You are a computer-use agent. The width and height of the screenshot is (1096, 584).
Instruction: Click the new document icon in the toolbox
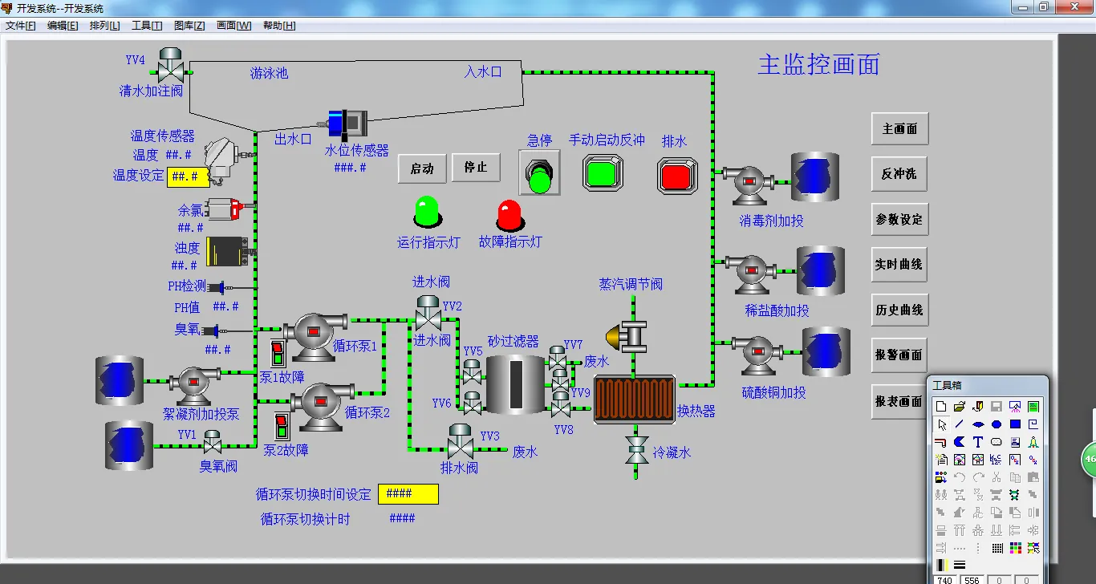tap(941, 407)
